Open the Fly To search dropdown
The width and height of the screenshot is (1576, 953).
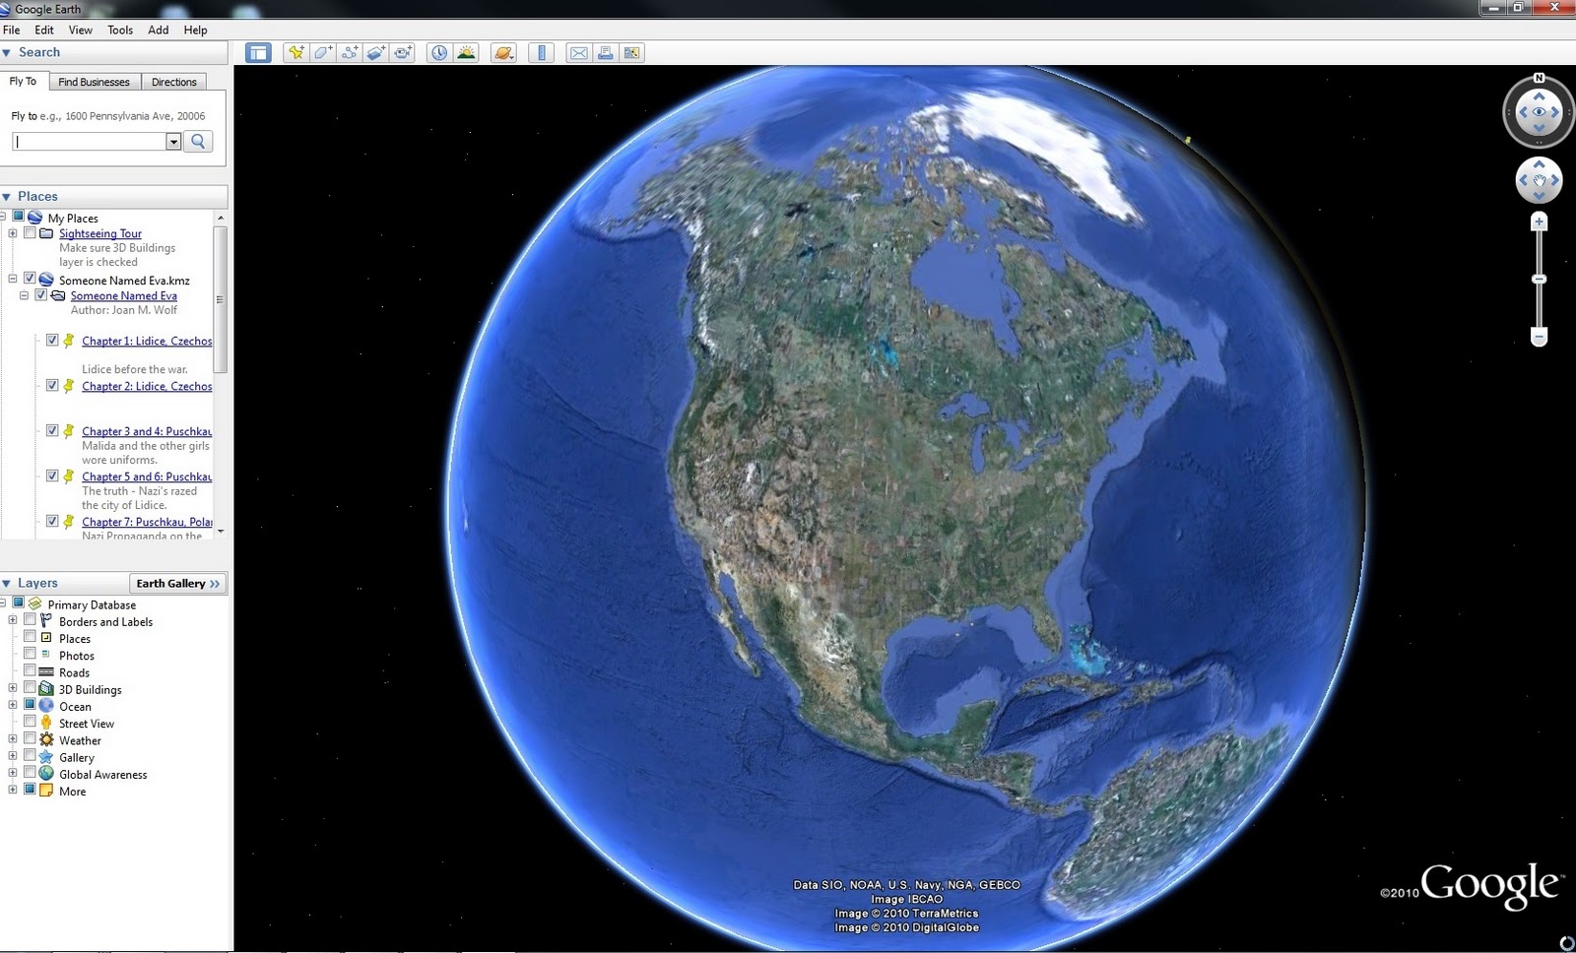[174, 142]
